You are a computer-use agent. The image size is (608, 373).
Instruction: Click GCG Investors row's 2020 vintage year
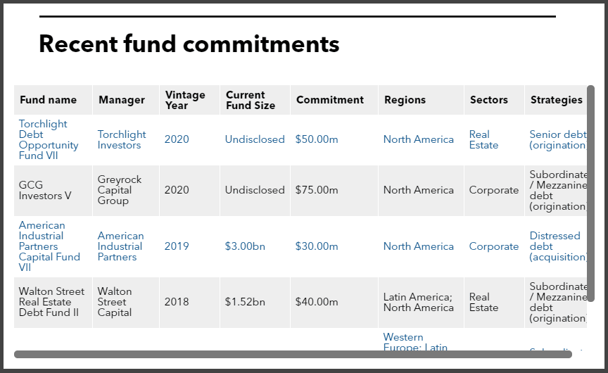pos(177,191)
